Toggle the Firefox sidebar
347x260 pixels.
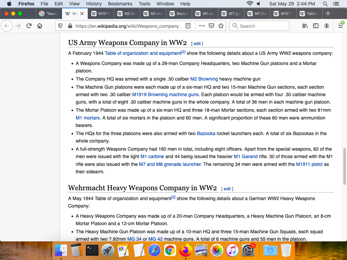tap(316, 26)
